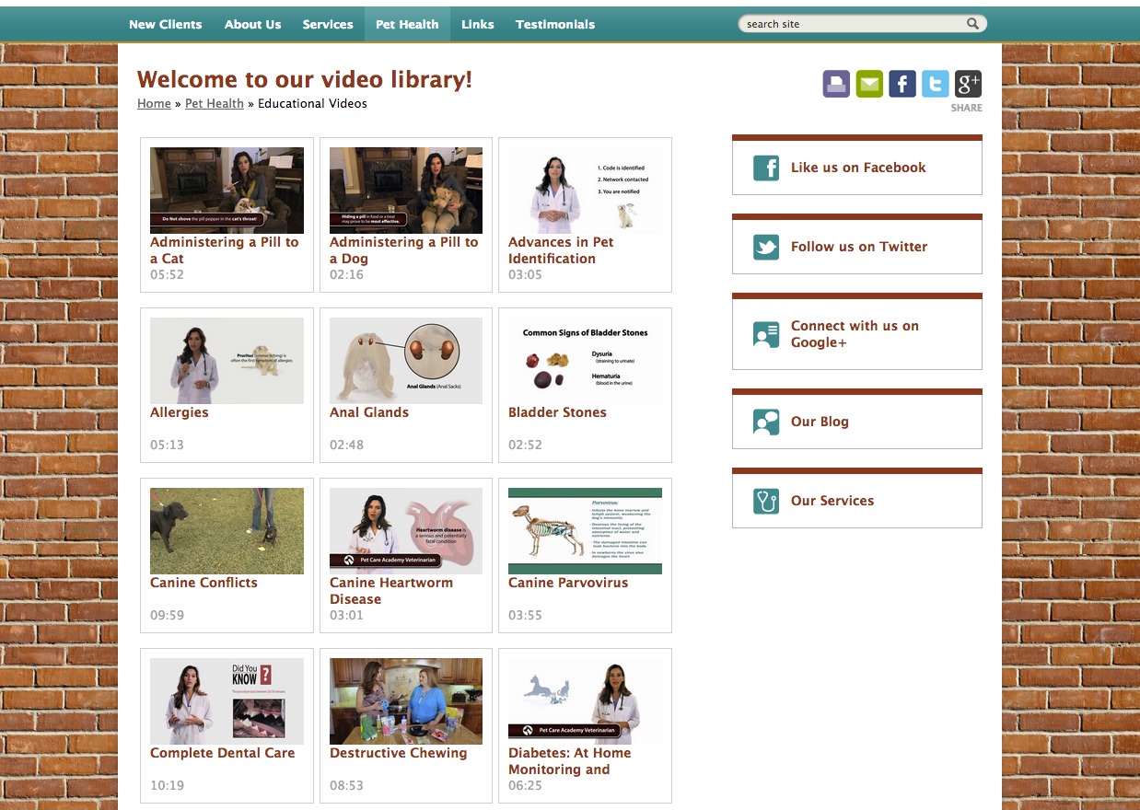The height and width of the screenshot is (810, 1140).
Task: Click the stethoscope Our Services icon
Action: click(766, 501)
